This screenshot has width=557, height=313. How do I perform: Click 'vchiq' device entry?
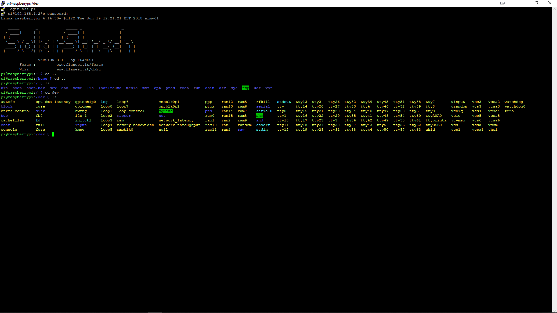[457, 111]
